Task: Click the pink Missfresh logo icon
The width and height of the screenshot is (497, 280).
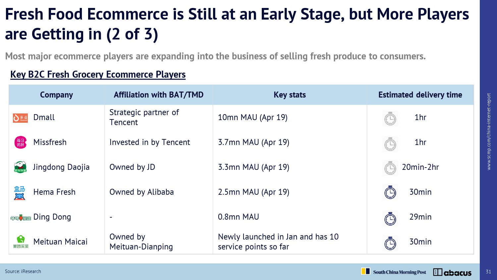Action: tap(20, 142)
